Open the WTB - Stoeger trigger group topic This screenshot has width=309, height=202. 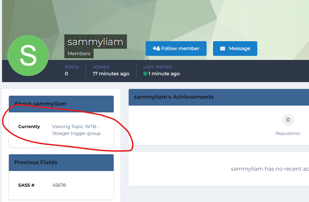[x=76, y=130]
